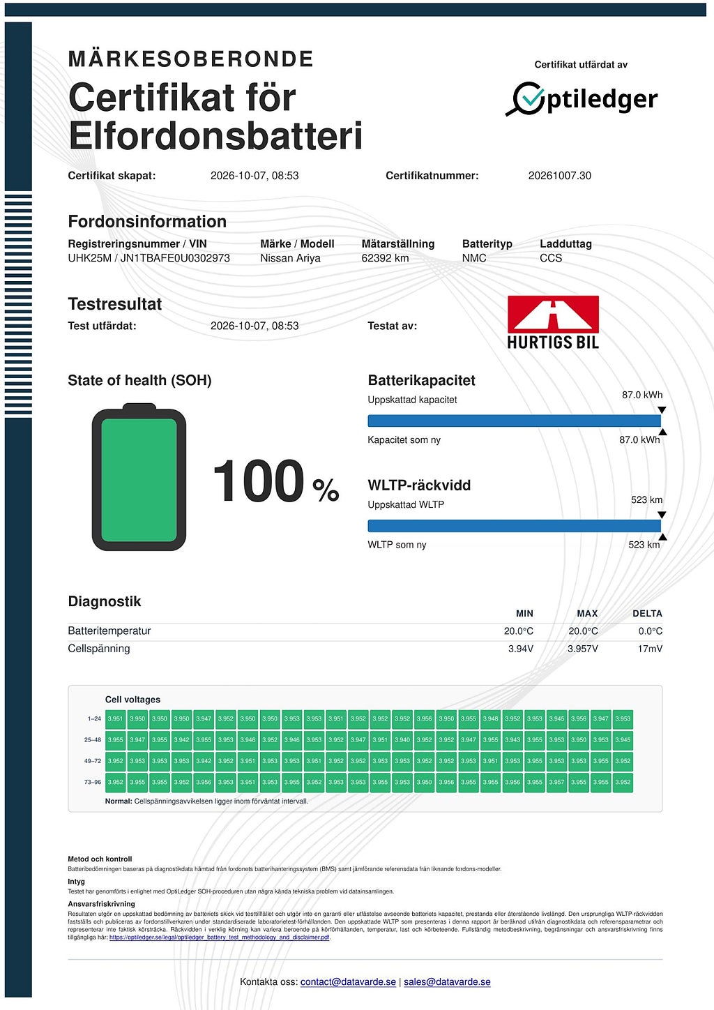The height and width of the screenshot is (1010, 714).
Task: Click the green battery SOH icon
Action: pyautogui.click(x=139, y=477)
